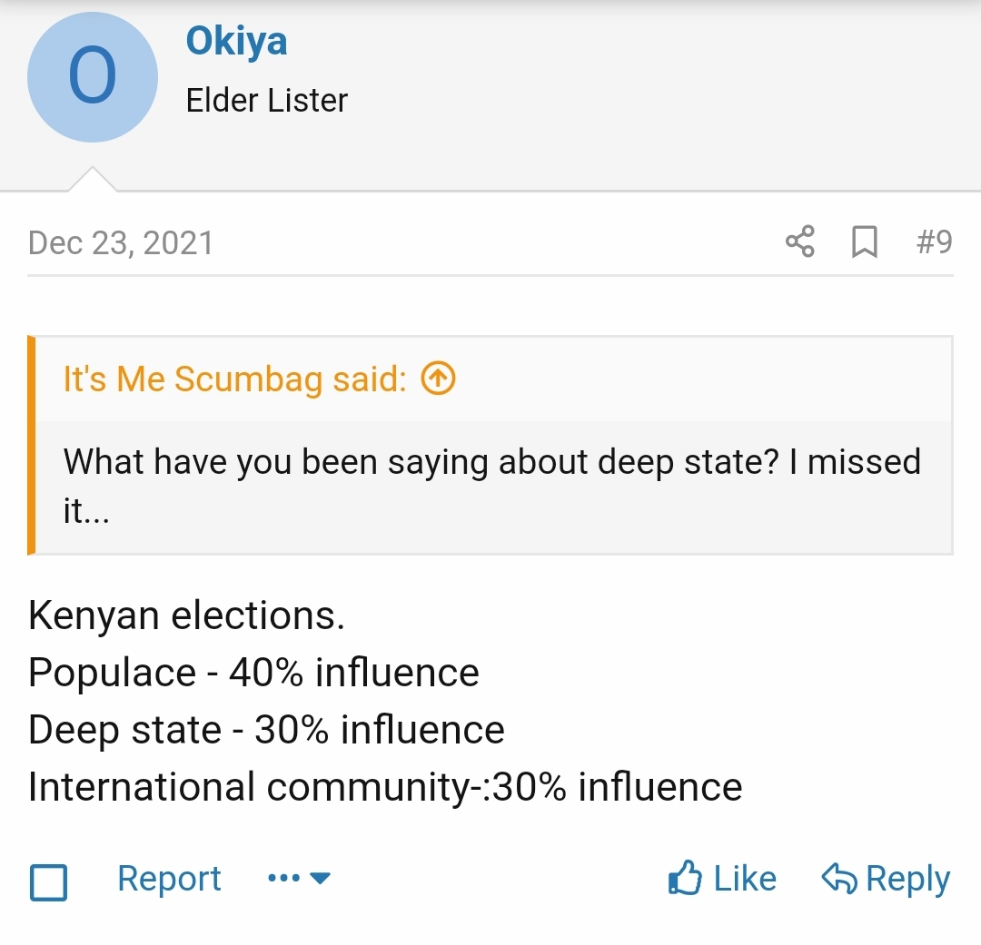Screen dimensions: 981x945
Task: Open the three-dots more options menu
Action: (x=283, y=879)
